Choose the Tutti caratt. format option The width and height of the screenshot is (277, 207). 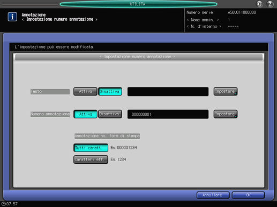tap(91, 148)
